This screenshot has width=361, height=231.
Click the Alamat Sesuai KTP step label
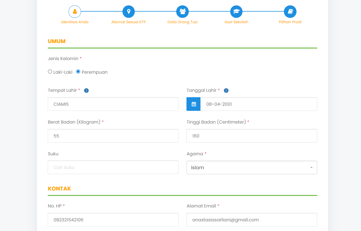coord(128,22)
